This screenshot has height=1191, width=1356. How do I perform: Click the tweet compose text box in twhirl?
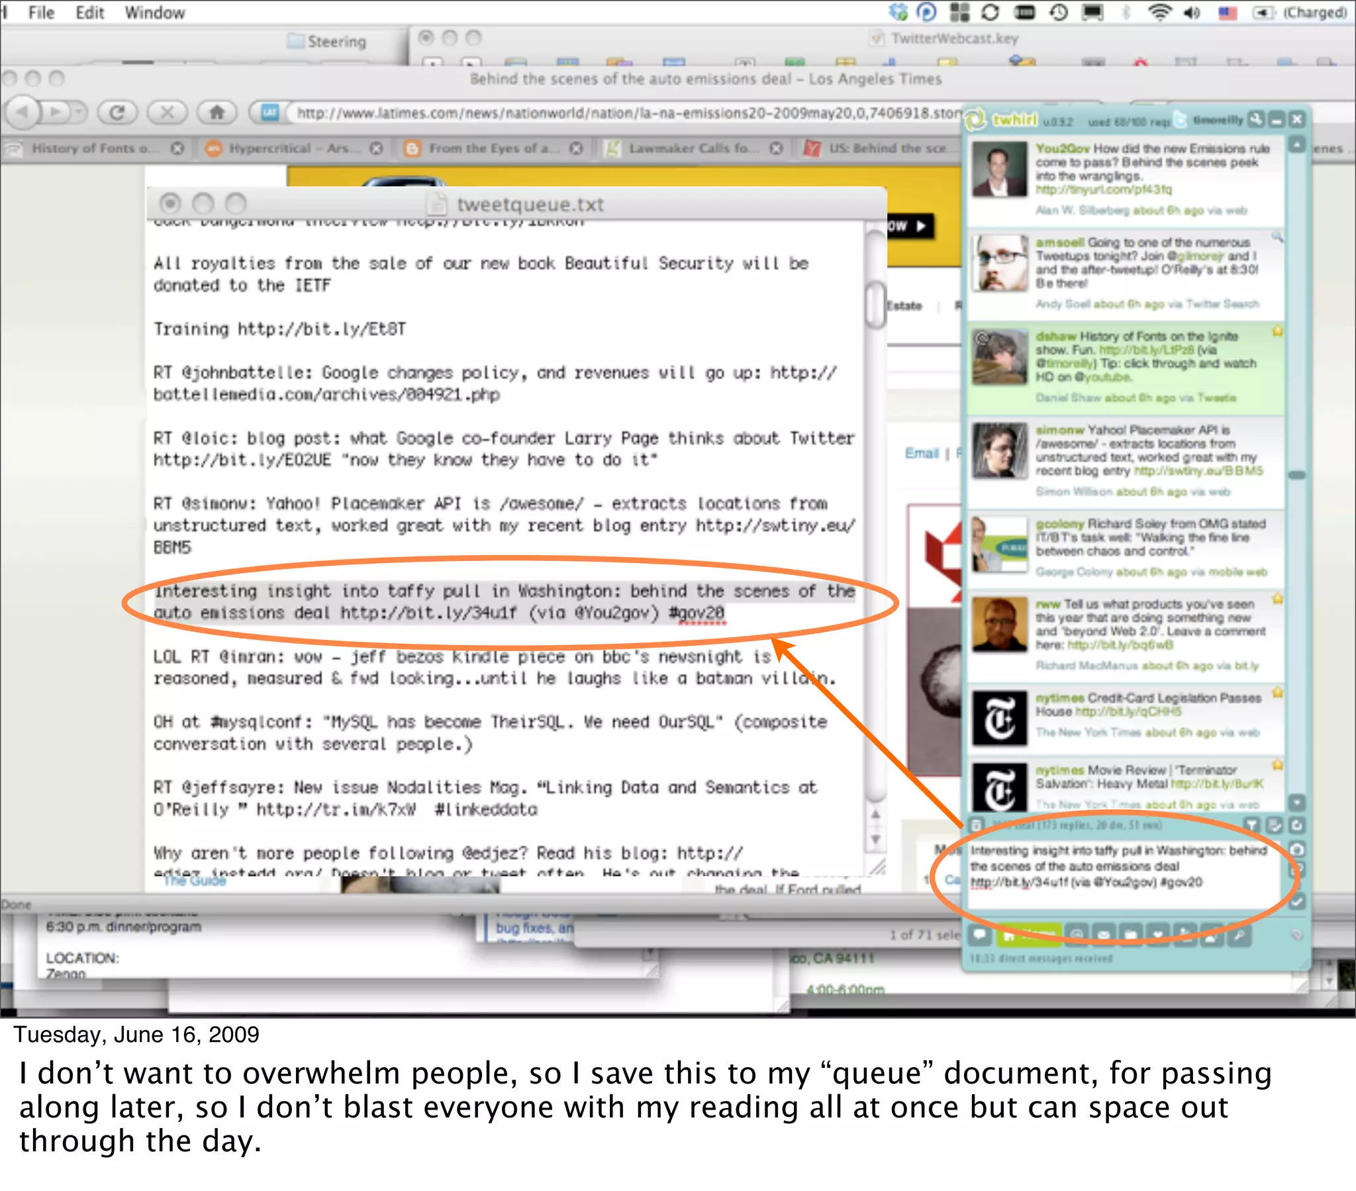click(1124, 874)
